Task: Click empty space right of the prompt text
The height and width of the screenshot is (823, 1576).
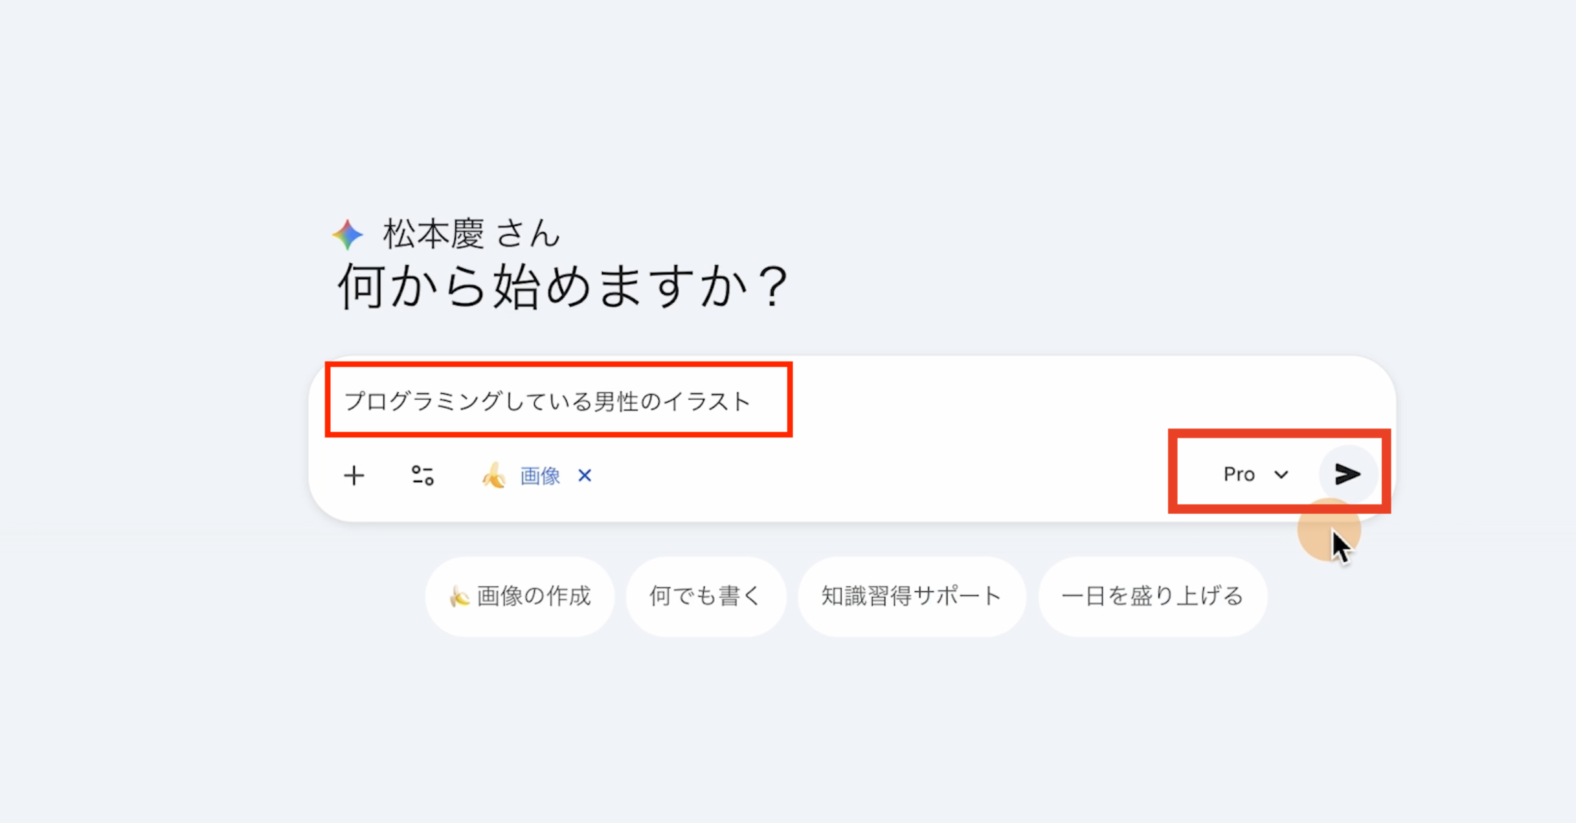Action: click(x=1036, y=401)
